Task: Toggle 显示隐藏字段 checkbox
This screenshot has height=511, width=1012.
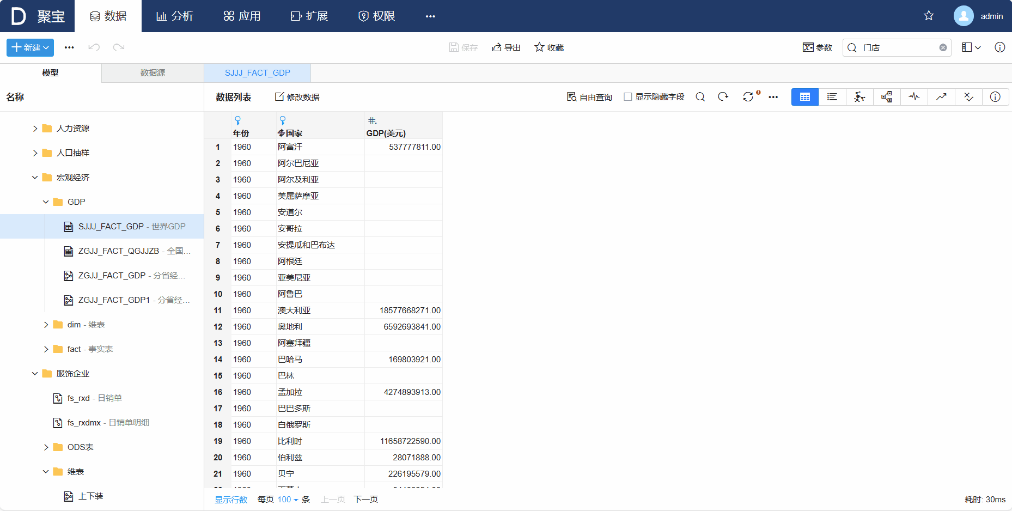Action: pos(627,97)
